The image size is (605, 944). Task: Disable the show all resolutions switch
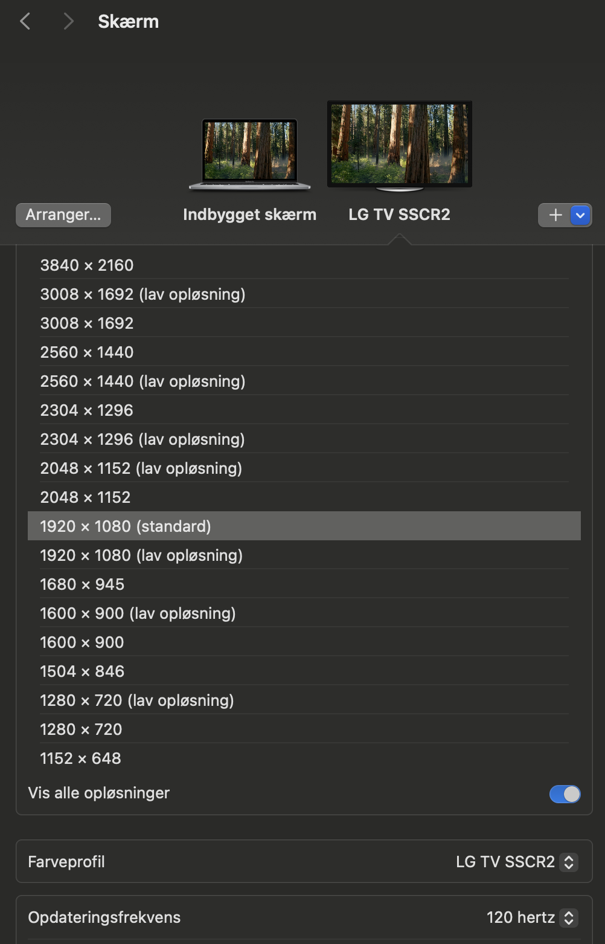click(564, 794)
